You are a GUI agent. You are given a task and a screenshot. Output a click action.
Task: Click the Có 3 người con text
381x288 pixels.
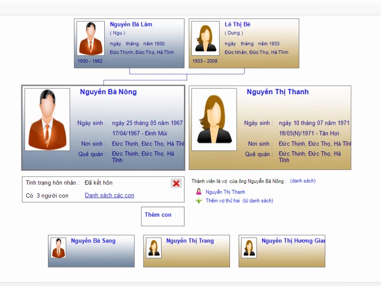pyautogui.click(x=47, y=195)
